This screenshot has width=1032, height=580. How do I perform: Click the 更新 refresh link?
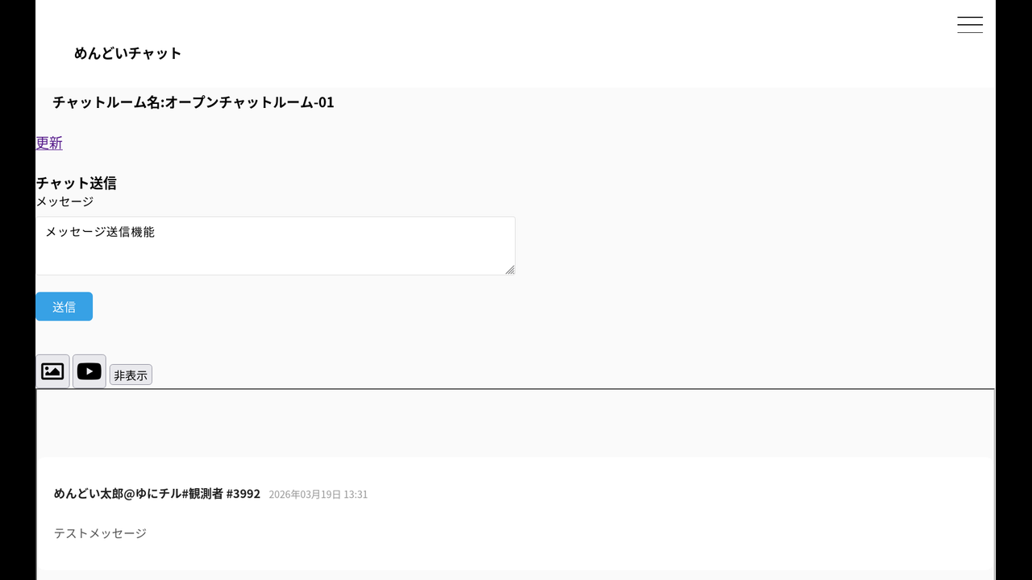coord(49,143)
